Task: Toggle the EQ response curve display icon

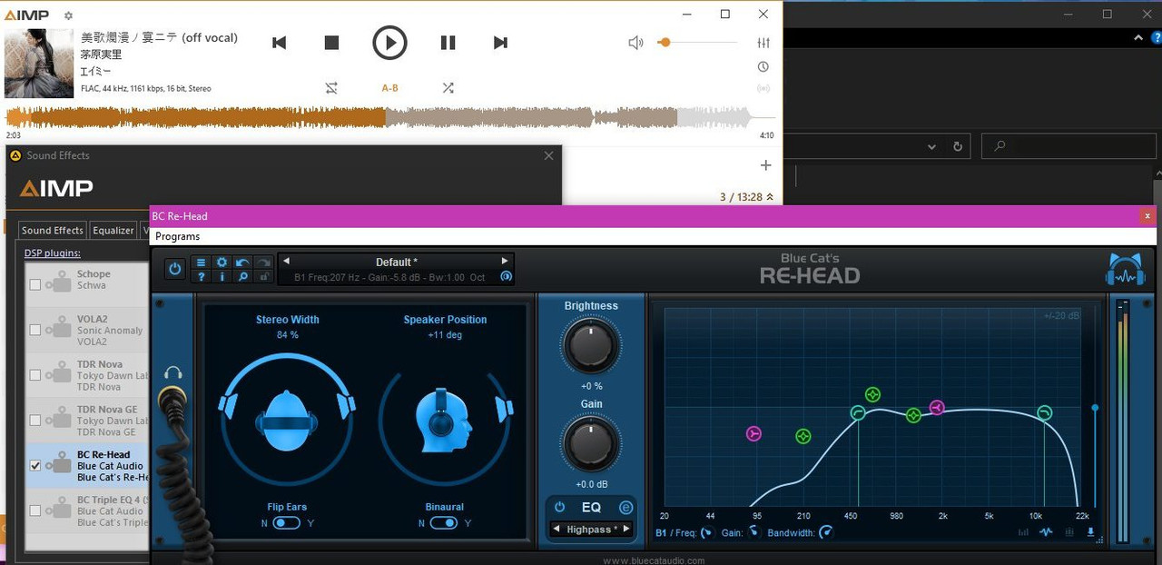Action: click(x=1046, y=533)
